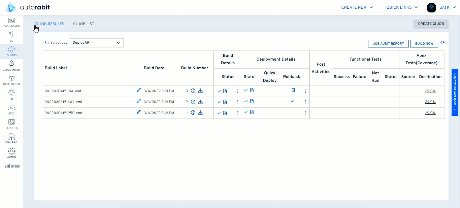
Task: Click the Job Audit Report button
Action: click(x=388, y=43)
